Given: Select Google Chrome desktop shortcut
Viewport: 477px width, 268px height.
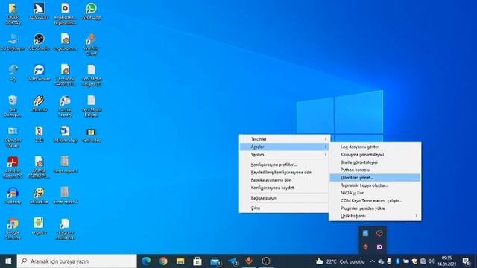Looking at the screenshot, I should (x=13, y=229).
